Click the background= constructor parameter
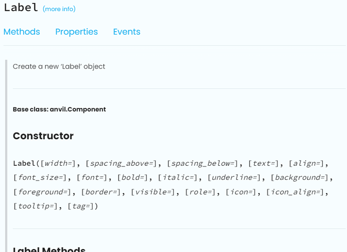Screen dimensions: 347x252 (x=300, y=177)
